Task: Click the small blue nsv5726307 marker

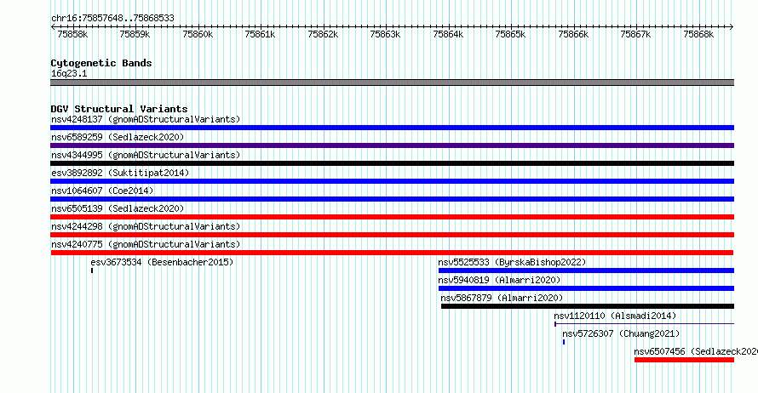Action: tap(564, 342)
